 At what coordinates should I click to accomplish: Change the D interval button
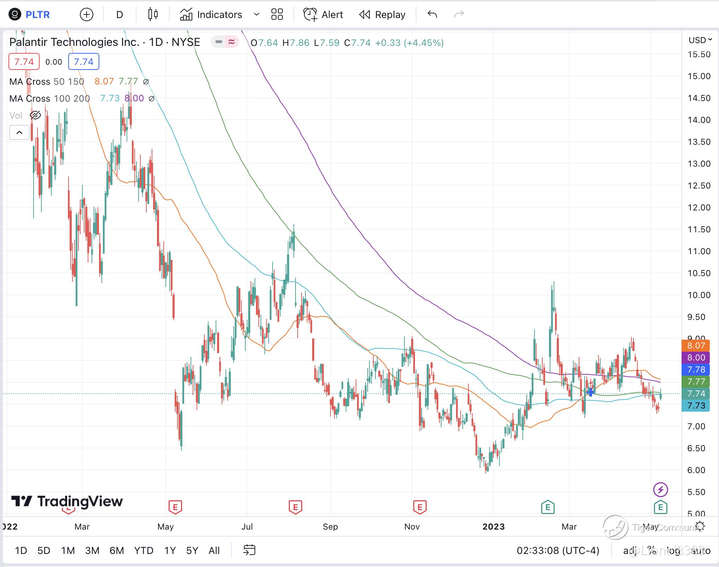point(119,14)
